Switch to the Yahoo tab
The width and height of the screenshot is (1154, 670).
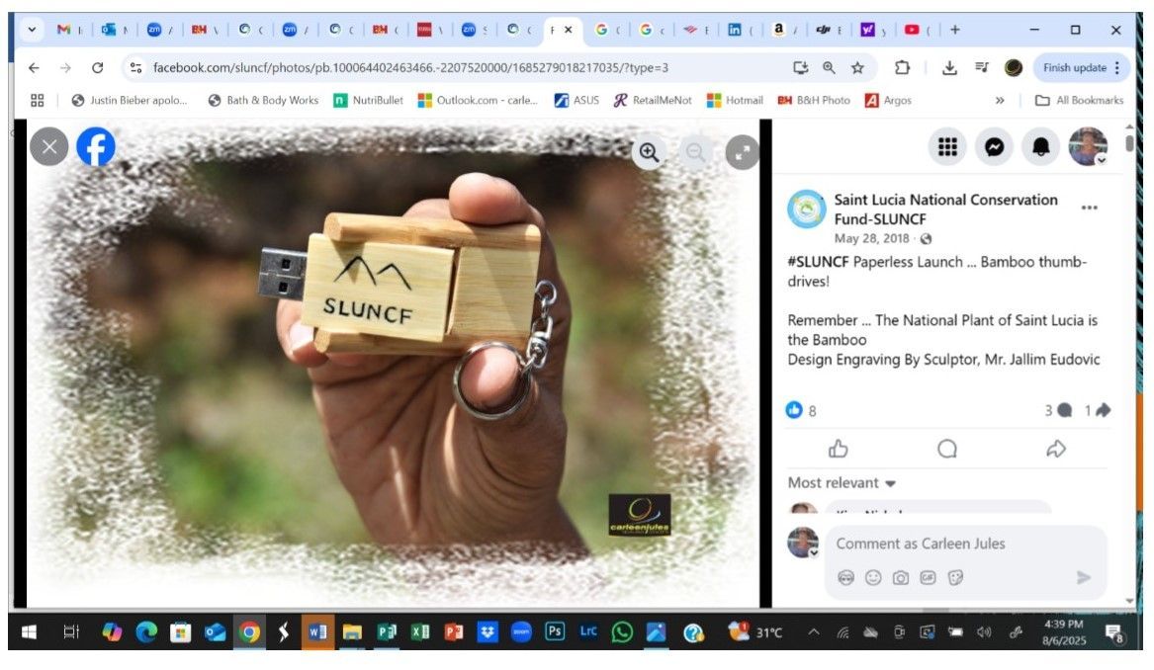pos(873,30)
